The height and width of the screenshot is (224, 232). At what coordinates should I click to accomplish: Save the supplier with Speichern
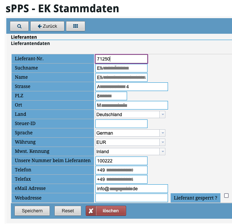(x=32, y=211)
